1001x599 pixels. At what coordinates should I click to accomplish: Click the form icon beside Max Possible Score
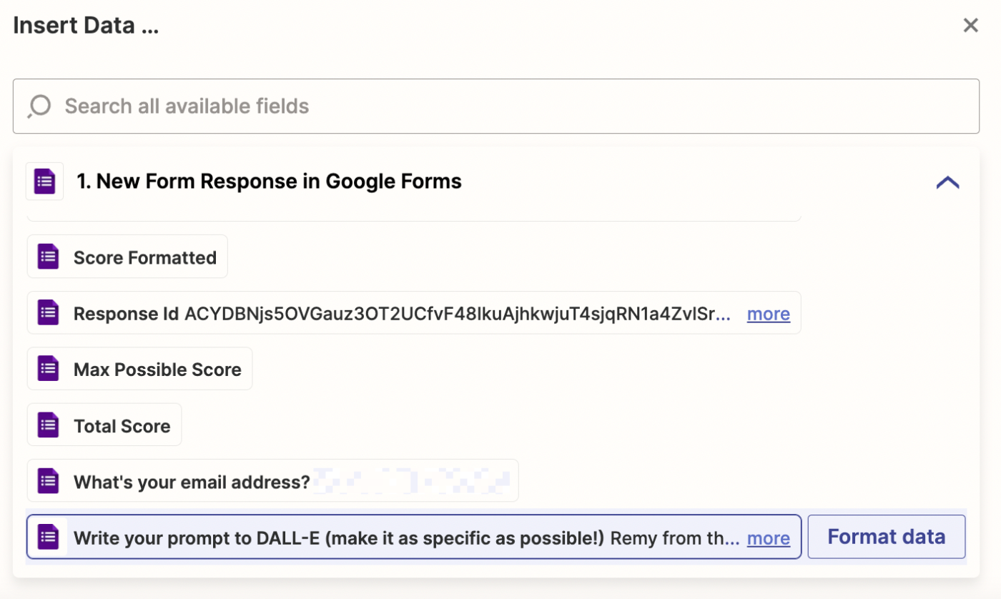[48, 369]
